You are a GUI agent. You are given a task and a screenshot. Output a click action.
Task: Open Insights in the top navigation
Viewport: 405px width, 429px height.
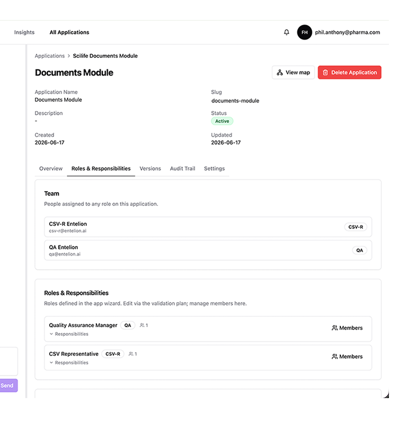click(x=25, y=32)
